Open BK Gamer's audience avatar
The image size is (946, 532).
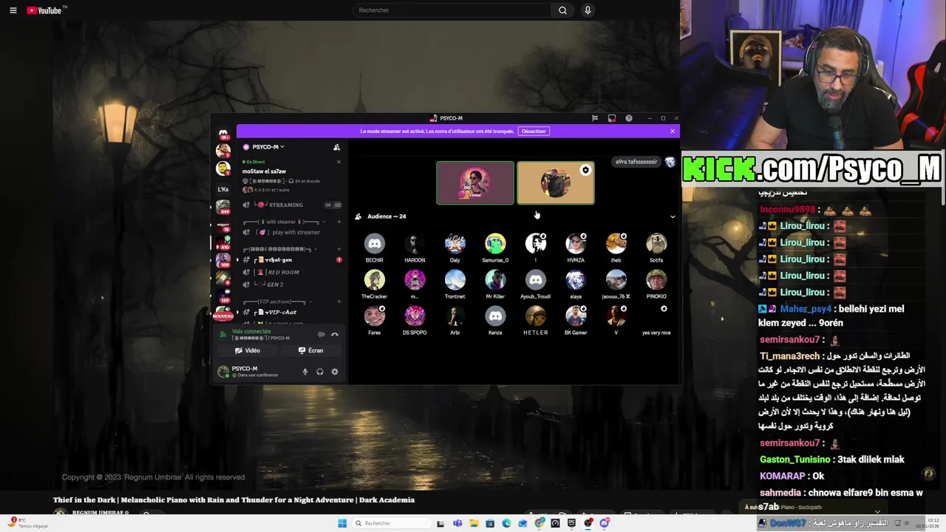[576, 316]
